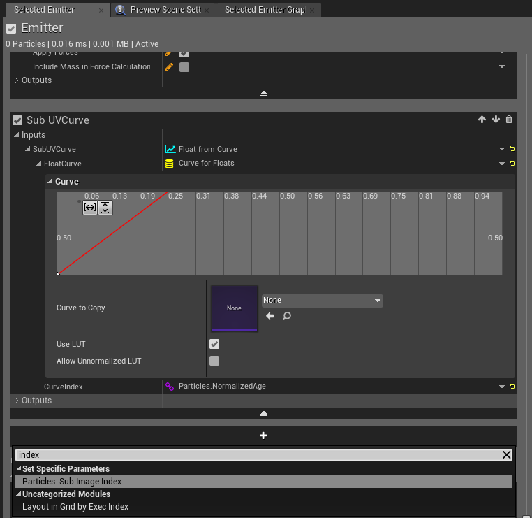Click the Curve for Floats data icon
Image resolution: width=532 pixels, height=518 pixels.
click(169, 164)
